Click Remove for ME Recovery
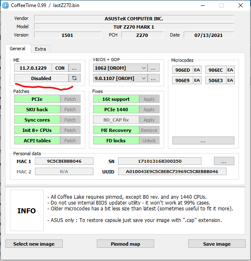Image resolution: width=251 pixels, height=261 pixels. coord(149,130)
